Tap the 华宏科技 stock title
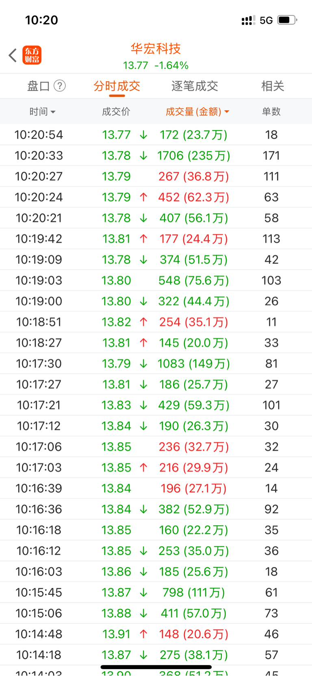312x676 pixels. [156, 49]
